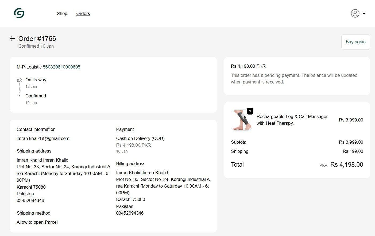Click the shipping address phone number
Image resolution: width=375 pixels, height=236 pixels.
[x=30, y=200]
